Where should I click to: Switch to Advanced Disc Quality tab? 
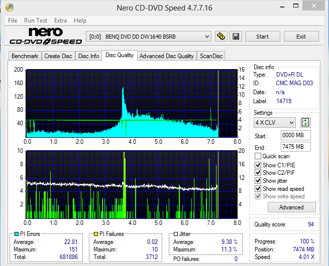(167, 56)
